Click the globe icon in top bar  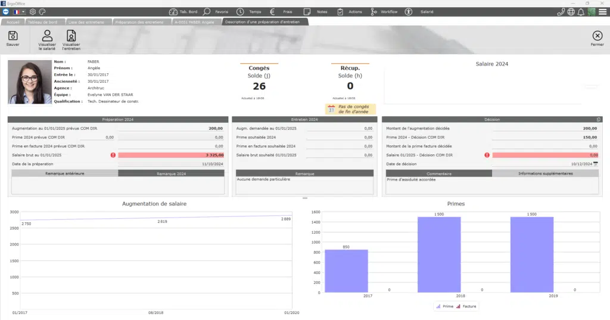coord(571,11)
